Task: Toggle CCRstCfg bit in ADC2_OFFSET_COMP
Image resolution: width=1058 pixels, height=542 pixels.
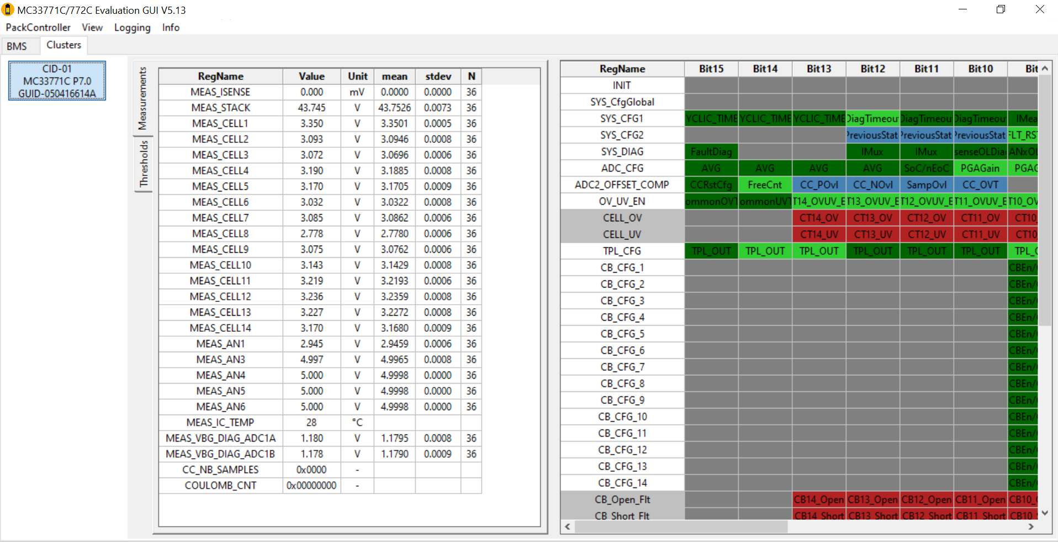Action: [x=711, y=185]
